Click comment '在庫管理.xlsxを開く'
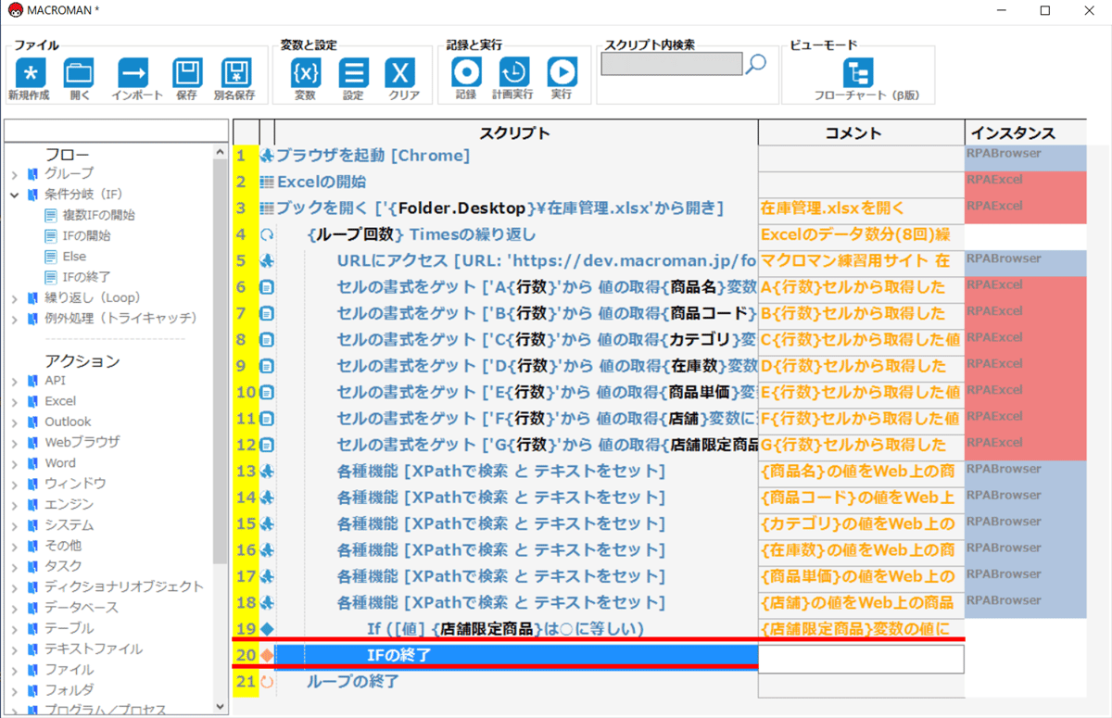The height and width of the screenshot is (718, 1112). pyautogui.click(x=832, y=208)
